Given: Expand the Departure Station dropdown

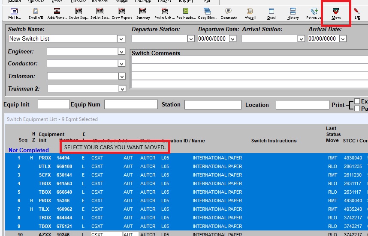Looking at the screenshot, I should pyautogui.click(x=191, y=39).
